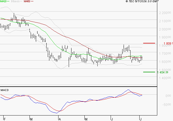Click the MACD -5000 axis label

click(167, 105)
